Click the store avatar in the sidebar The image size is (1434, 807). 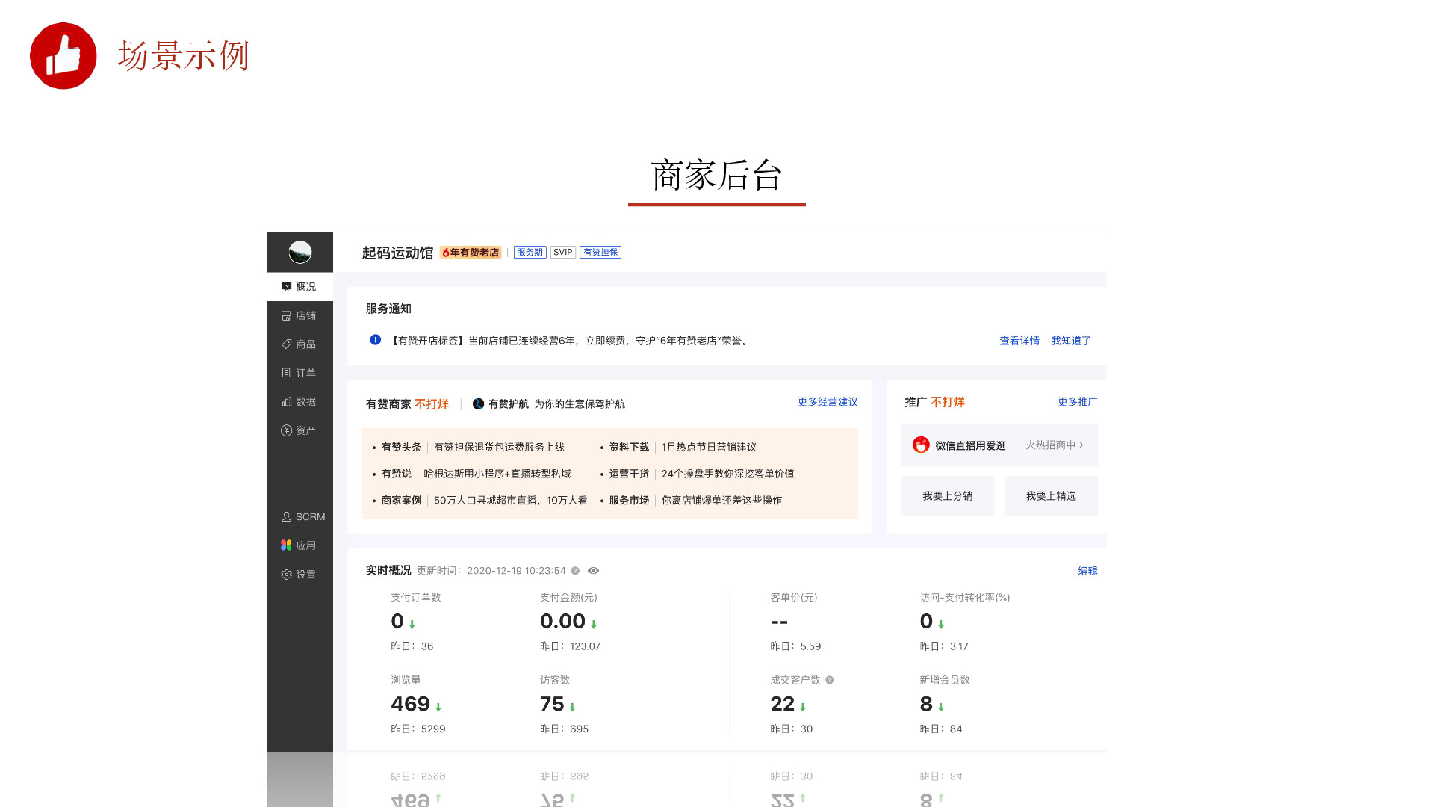tap(300, 253)
